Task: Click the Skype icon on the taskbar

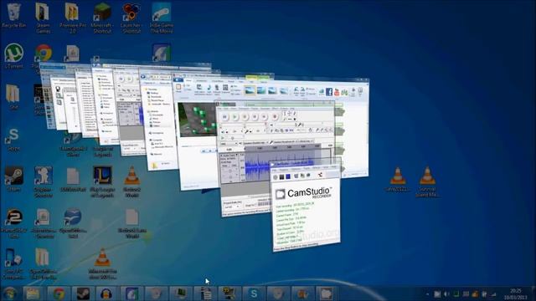Action: point(253,293)
